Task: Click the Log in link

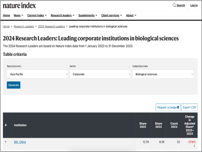Action: click(x=194, y=5)
